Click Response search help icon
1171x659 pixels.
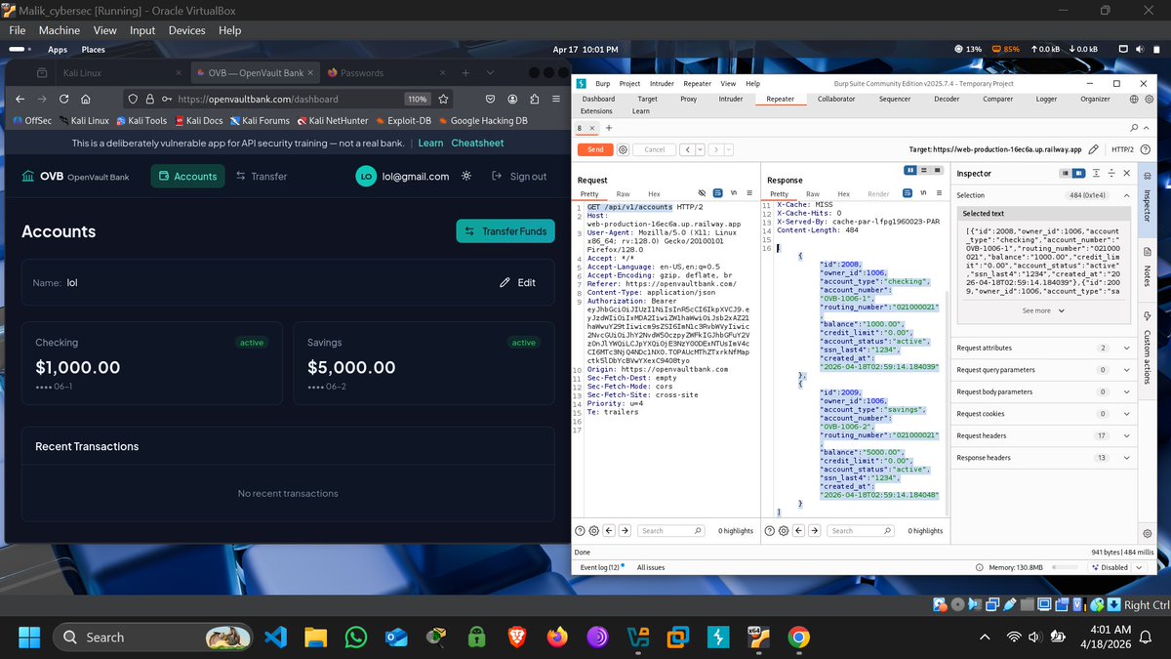(x=770, y=530)
